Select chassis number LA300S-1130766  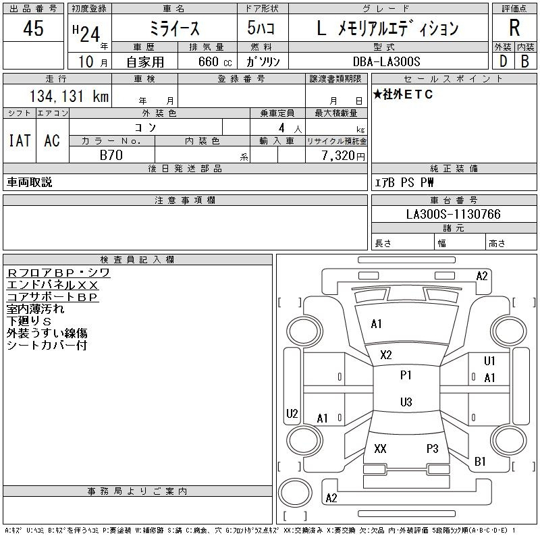(x=453, y=214)
